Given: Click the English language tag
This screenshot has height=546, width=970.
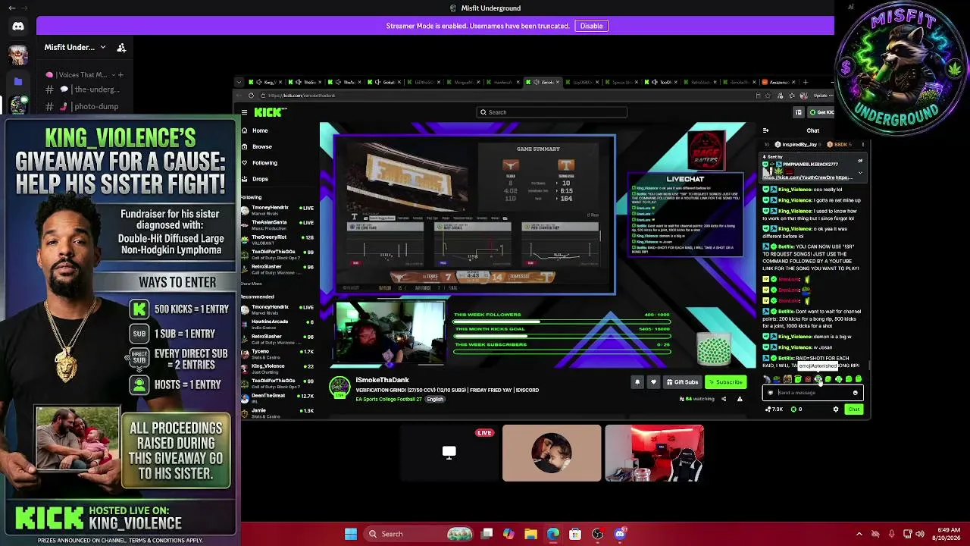Looking at the screenshot, I should click(435, 399).
